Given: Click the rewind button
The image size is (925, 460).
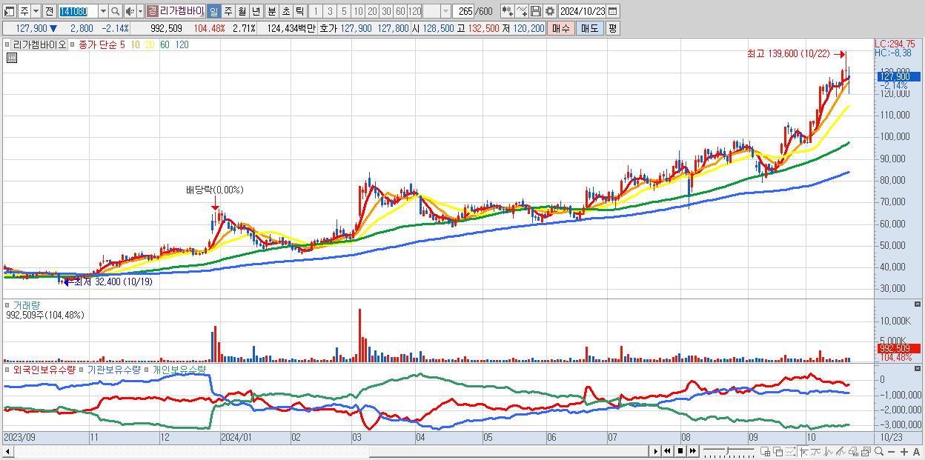Looking at the screenshot, I should (668, 451).
